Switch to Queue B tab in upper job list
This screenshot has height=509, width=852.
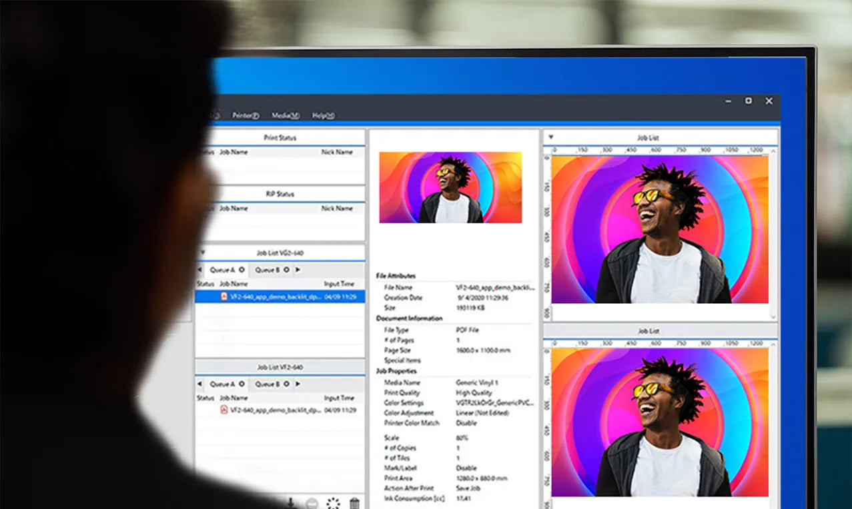[268, 270]
